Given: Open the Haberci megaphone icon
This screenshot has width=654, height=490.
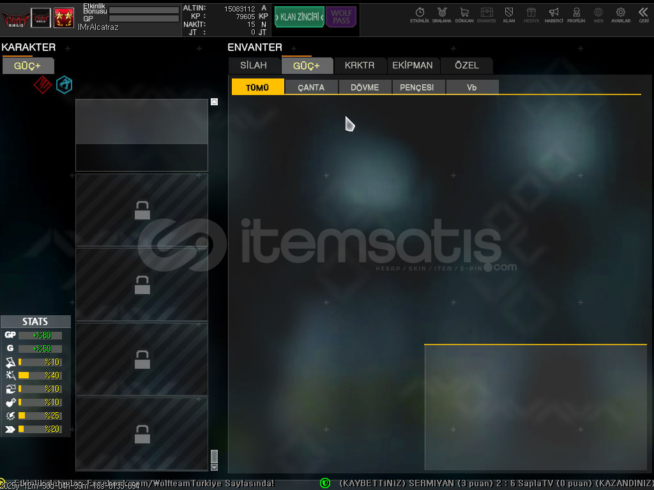Looking at the screenshot, I should (x=554, y=14).
